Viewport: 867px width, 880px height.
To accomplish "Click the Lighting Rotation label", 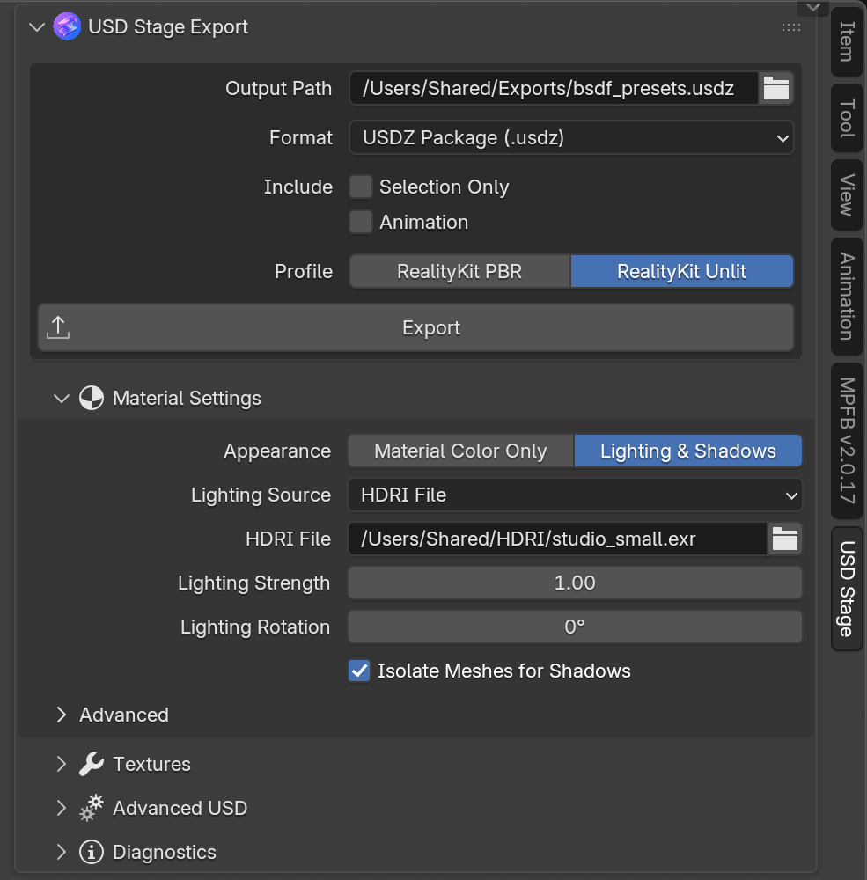I will pyautogui.click(x=255, y=627).
